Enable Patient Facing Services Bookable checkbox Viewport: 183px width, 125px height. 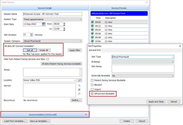[92, 80]
